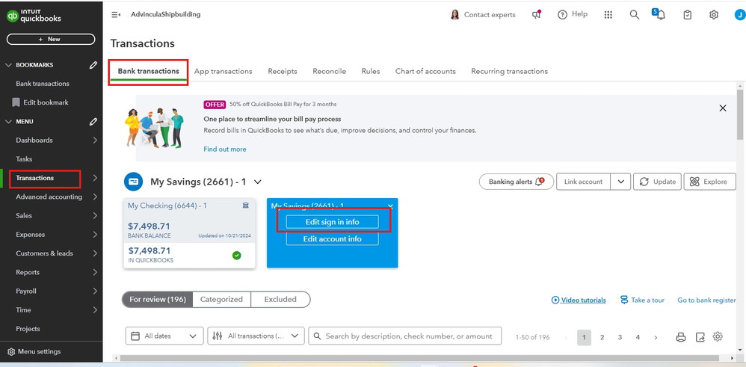Click the Contact experts avatar
The width and height of the screenshot is (746, 367).
coord(454,15)
